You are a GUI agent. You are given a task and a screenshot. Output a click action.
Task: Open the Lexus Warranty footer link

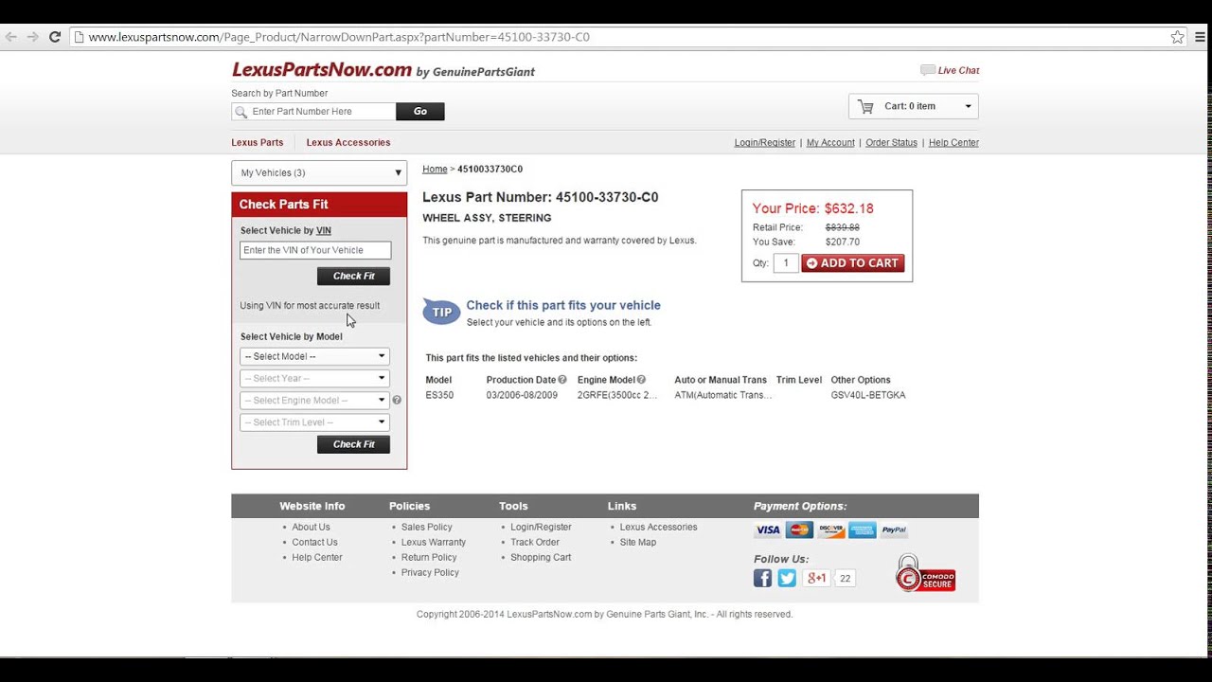(x=434, y=543)
